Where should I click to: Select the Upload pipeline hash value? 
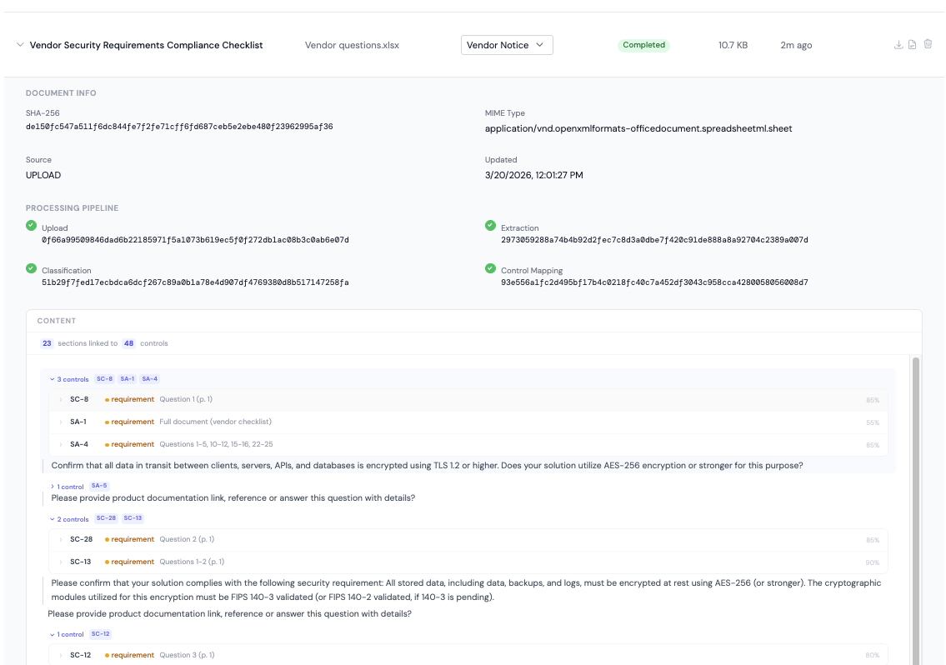[x=196, y=240]
